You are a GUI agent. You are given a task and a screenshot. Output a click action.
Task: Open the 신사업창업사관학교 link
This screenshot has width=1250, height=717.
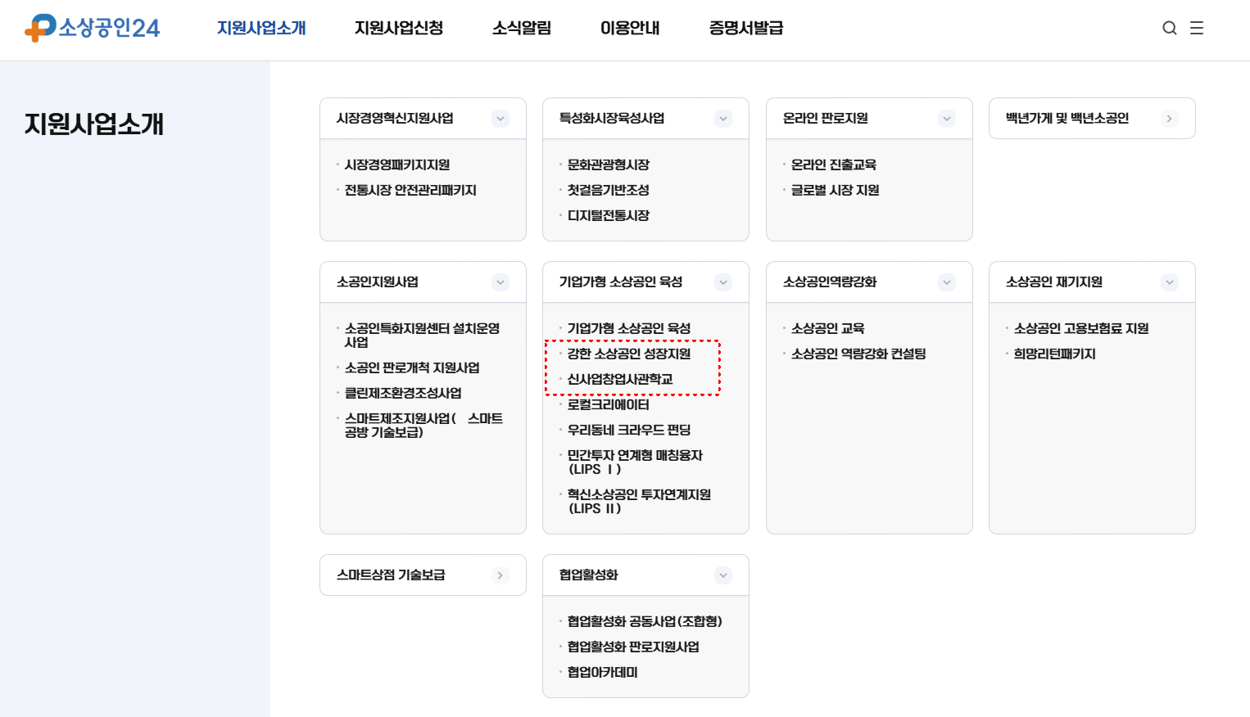click(618, 378)
